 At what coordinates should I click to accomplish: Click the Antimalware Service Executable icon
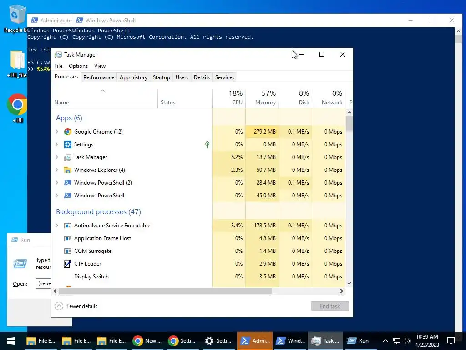tap(68, 226)
